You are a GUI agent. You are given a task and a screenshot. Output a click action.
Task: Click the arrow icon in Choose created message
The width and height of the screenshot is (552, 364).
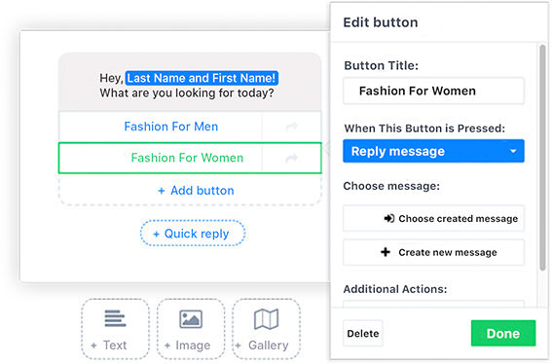(389, 219)
